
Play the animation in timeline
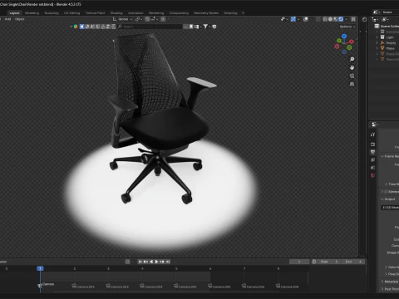[x=156, y=262]
